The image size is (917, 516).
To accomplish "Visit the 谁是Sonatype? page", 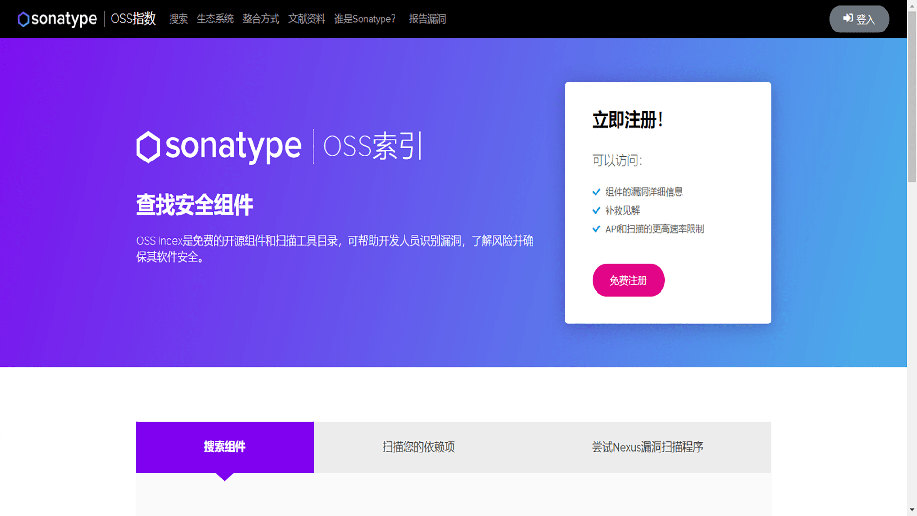I will point(364,19).
